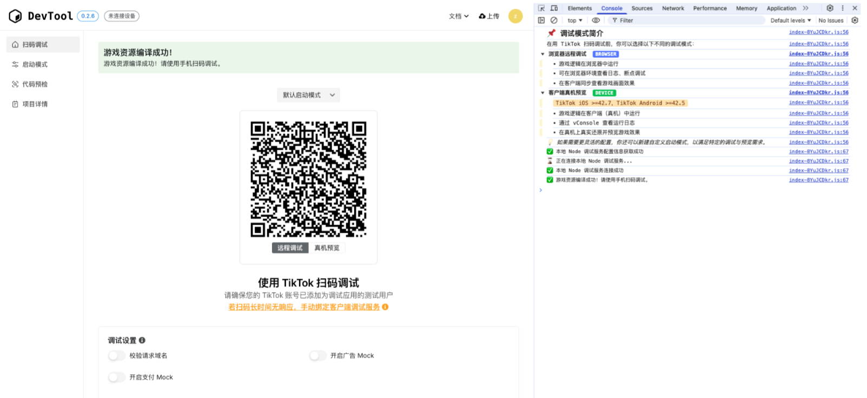Click the yellow user avatar icon

[x=515, y=16]
